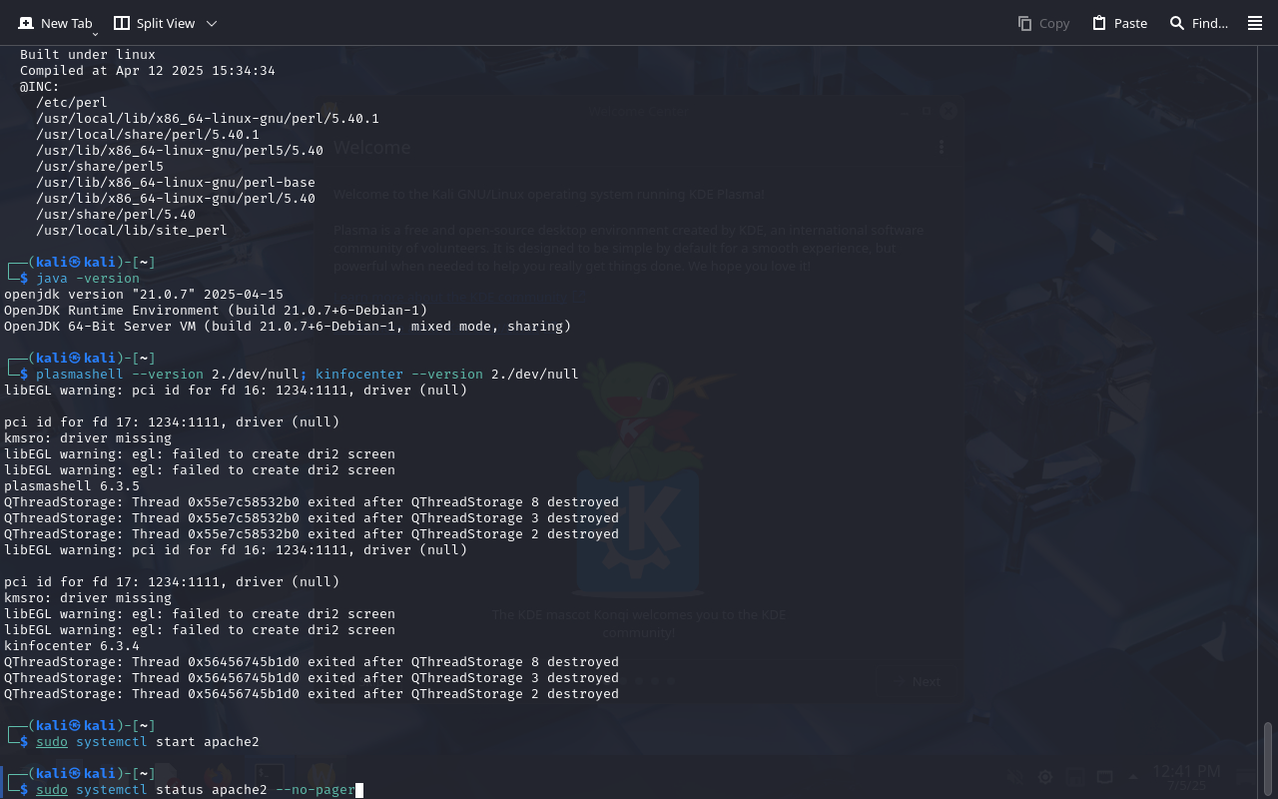Click the 'systemctl status apache2 --no-pager' command line

tap(196, 789)
